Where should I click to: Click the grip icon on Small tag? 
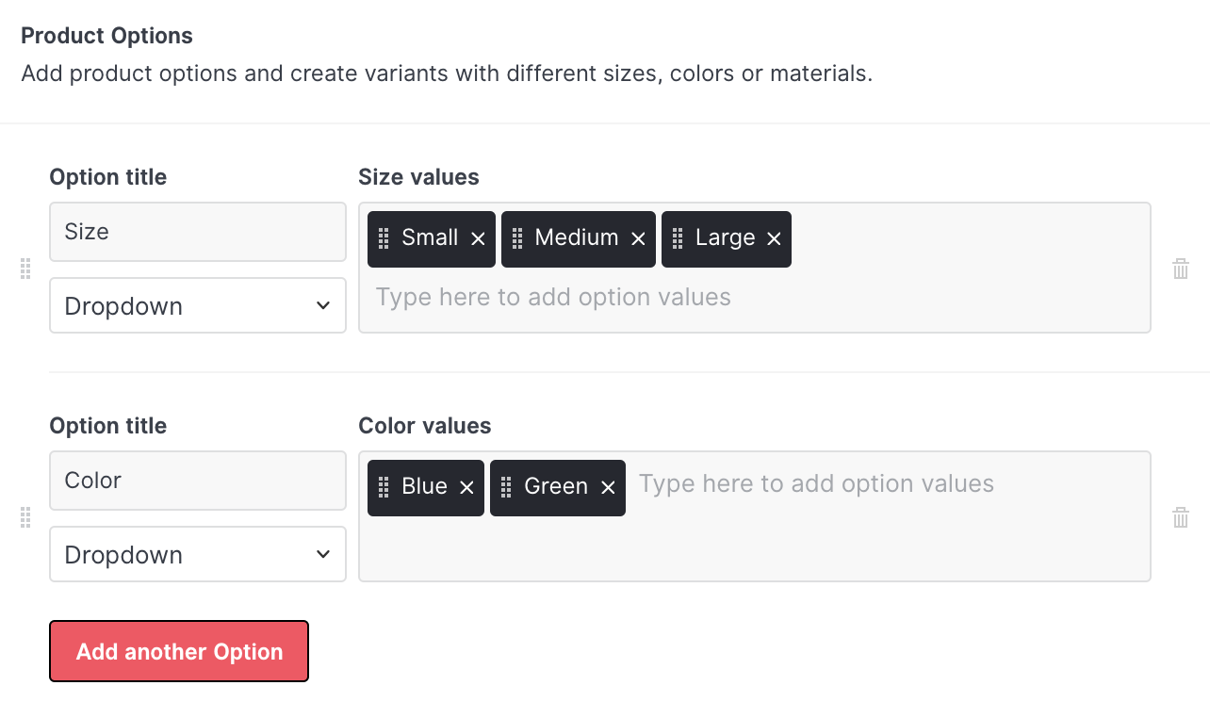point(384,238)
